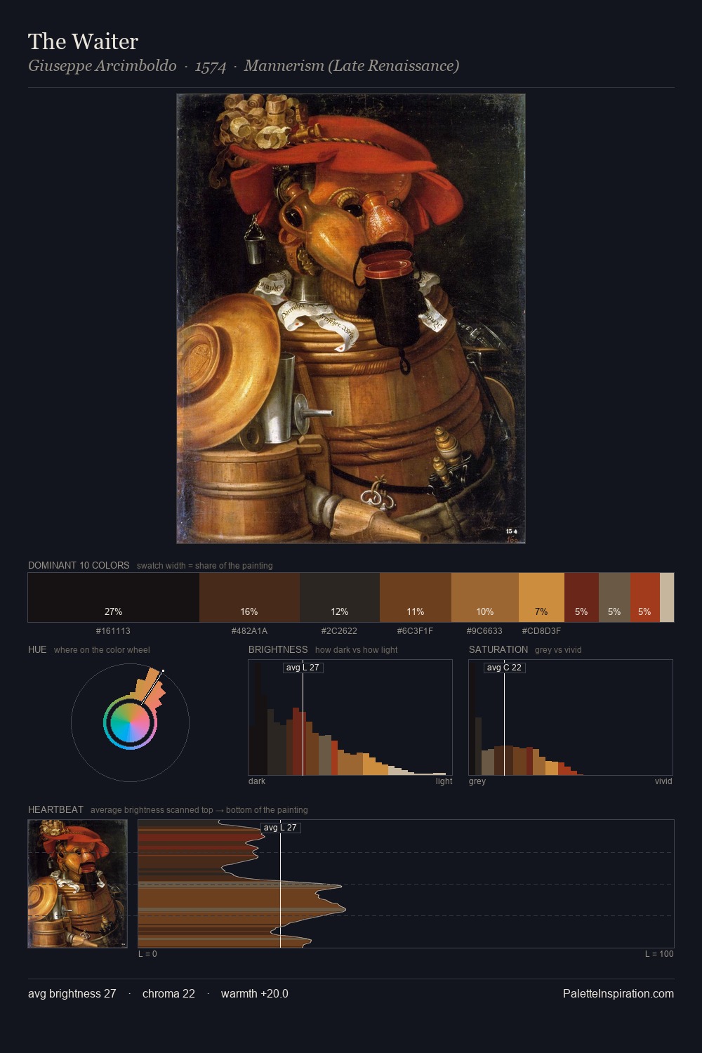Click 'avg brightness 27' footer text

pyautogui.click(x=72, y=993)
